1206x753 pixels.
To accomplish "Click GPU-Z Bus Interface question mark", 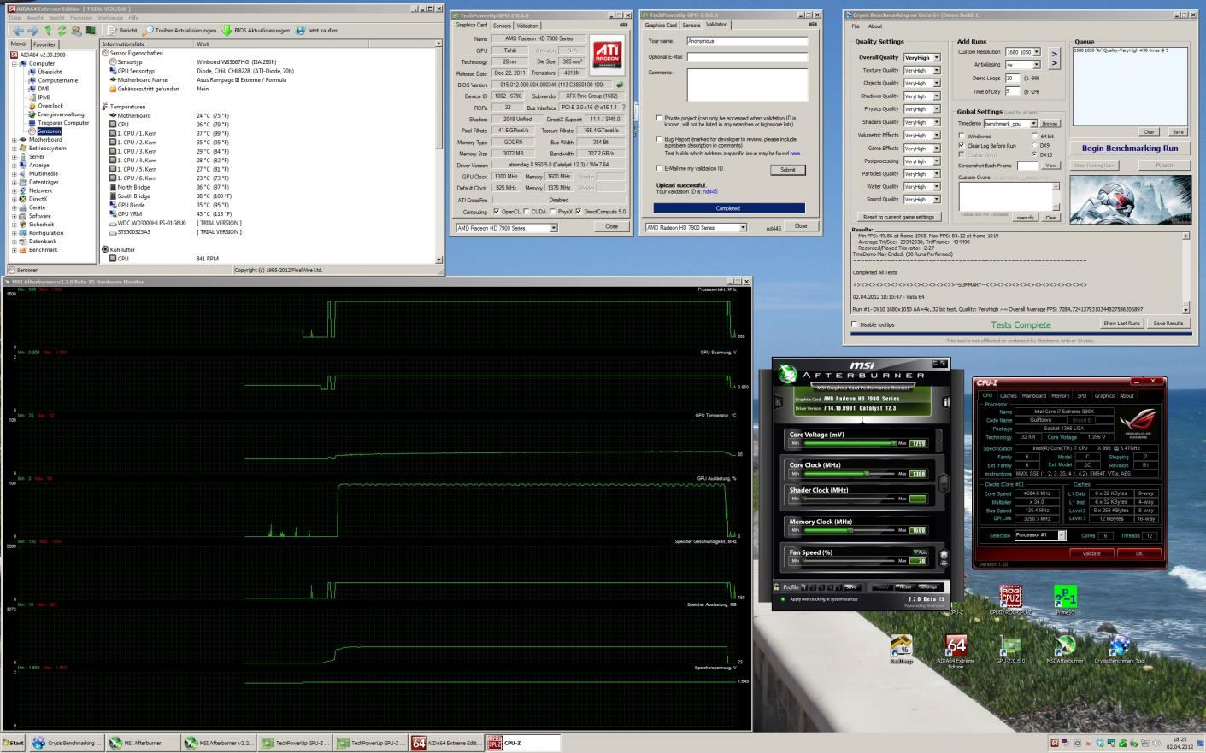I will click(623, 108).
